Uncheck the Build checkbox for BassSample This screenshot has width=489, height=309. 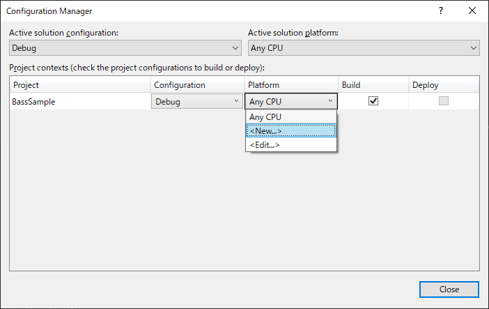point(373,101)
